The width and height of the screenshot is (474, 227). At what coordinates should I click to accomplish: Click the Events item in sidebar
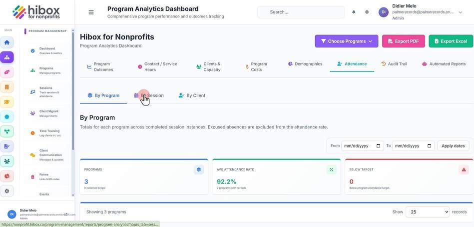(44, 194)
